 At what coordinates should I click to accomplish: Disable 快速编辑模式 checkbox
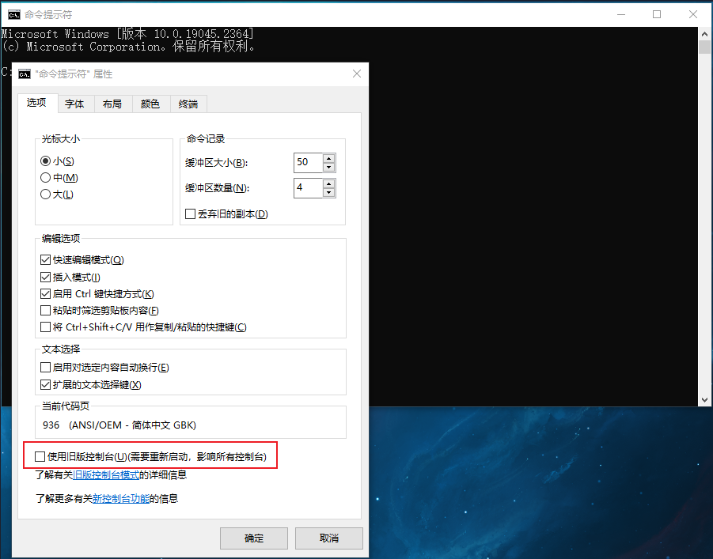coord(46,260)
